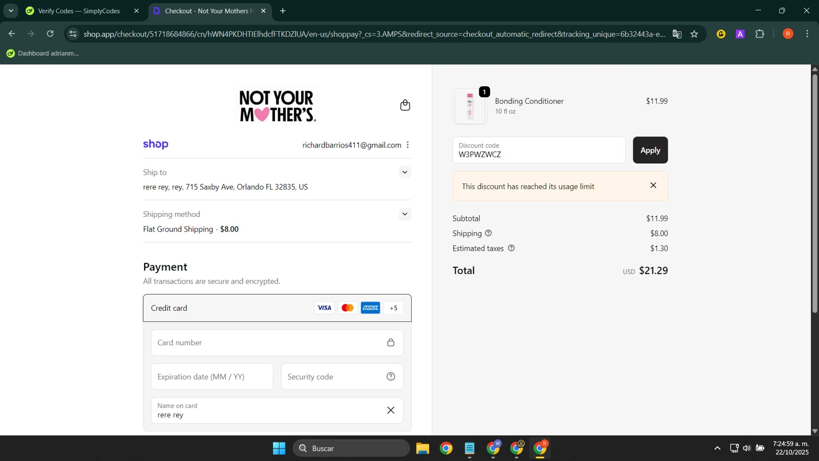Open the Bonding Conditioner product thumbnail
The width and height of the screenshot is (819, 461).
point(470,106)
